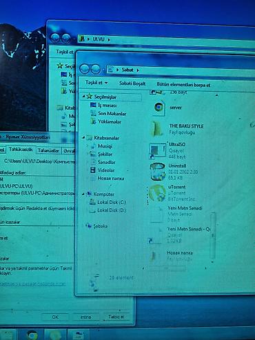Click the Kompüter node label
The width and height of the screenshot is (255, 340).
[104, 194]
